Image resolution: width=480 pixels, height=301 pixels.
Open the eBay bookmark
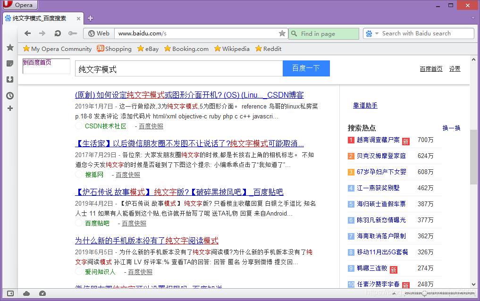(x=148, y=49)
